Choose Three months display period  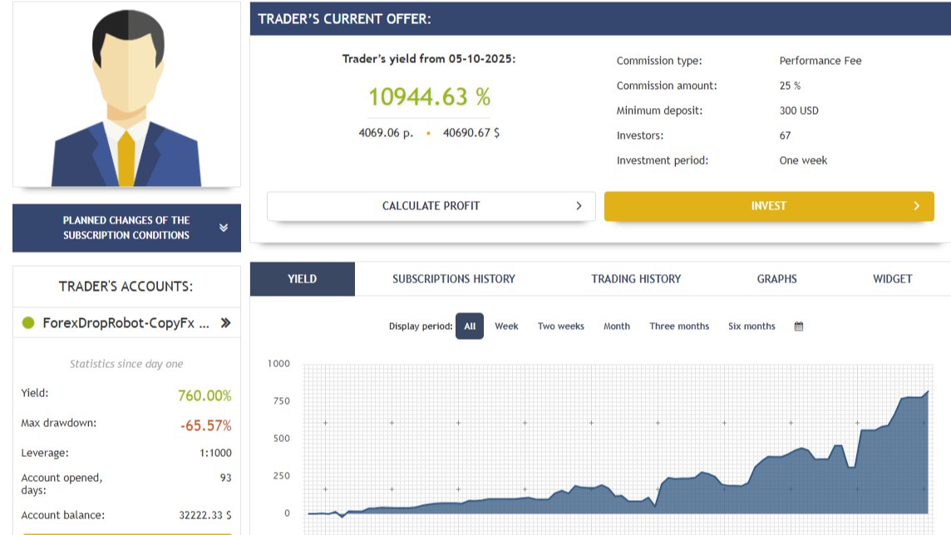click(x=679, y=326)
